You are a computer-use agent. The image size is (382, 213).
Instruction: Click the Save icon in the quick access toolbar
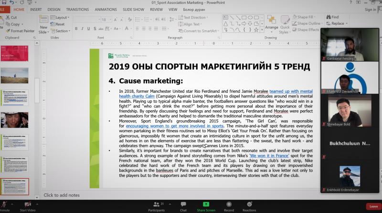point(4,2)
